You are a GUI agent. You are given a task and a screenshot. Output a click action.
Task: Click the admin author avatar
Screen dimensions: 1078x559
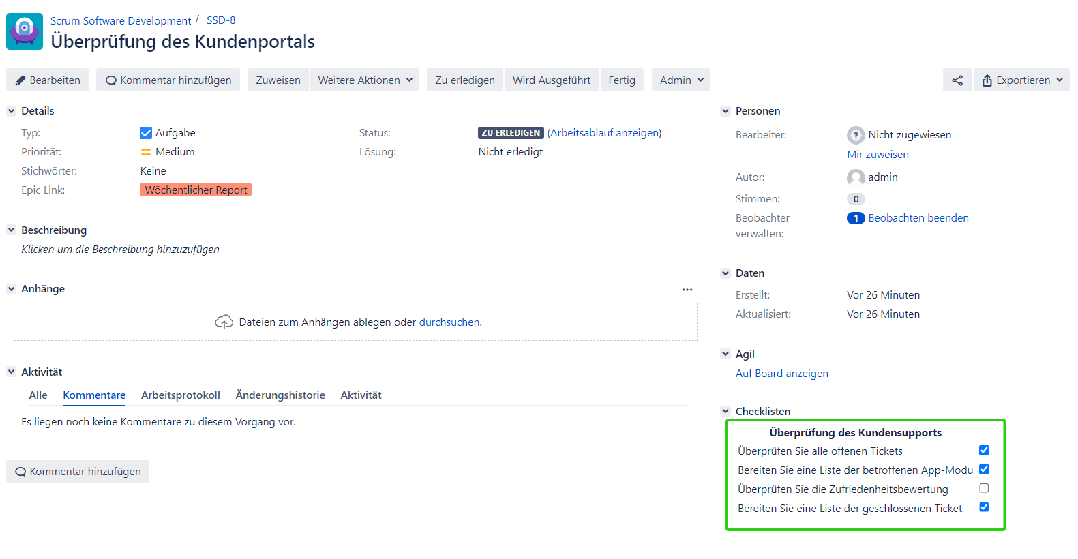855,178
